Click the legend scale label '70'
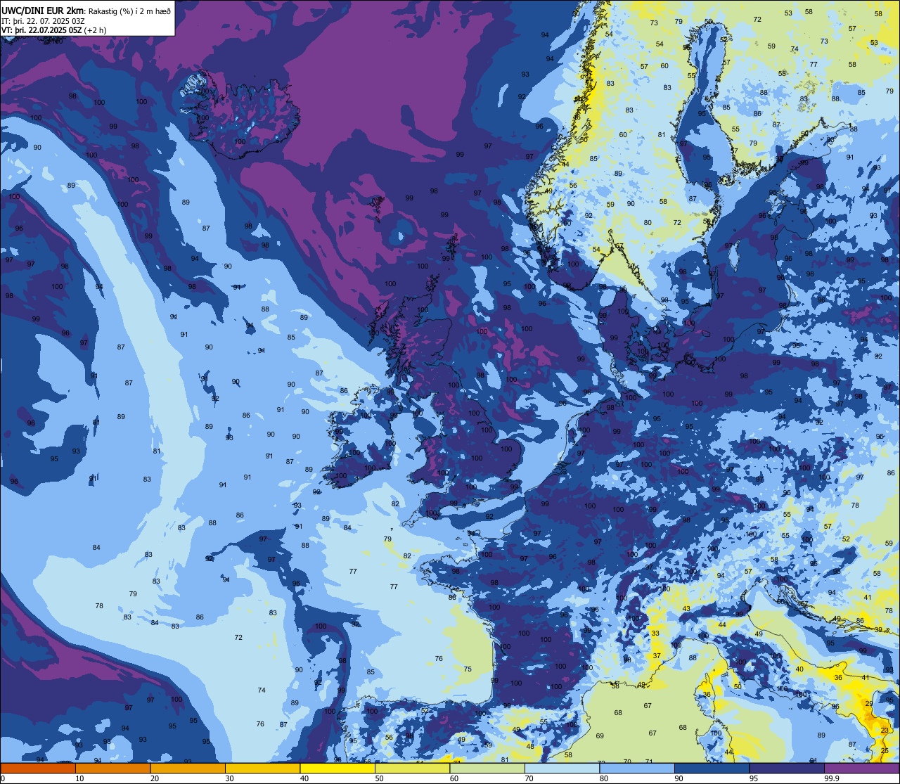 529,778
